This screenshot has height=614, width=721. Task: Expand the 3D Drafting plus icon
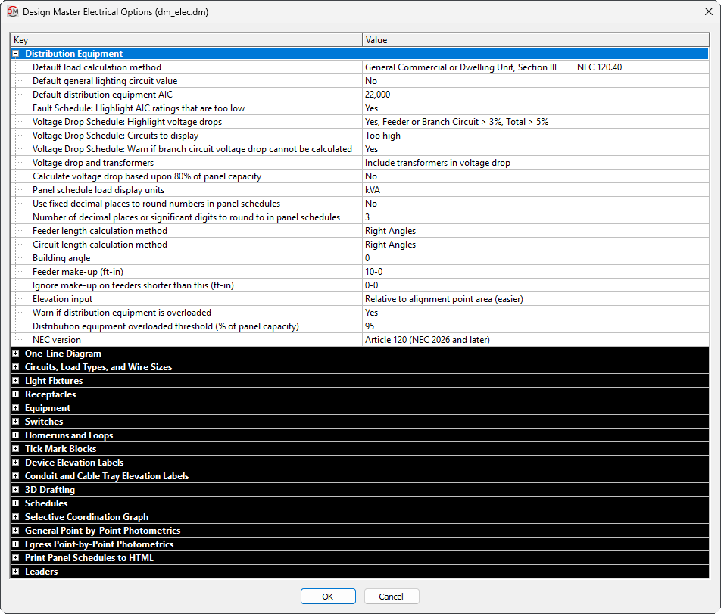(16, 490)
